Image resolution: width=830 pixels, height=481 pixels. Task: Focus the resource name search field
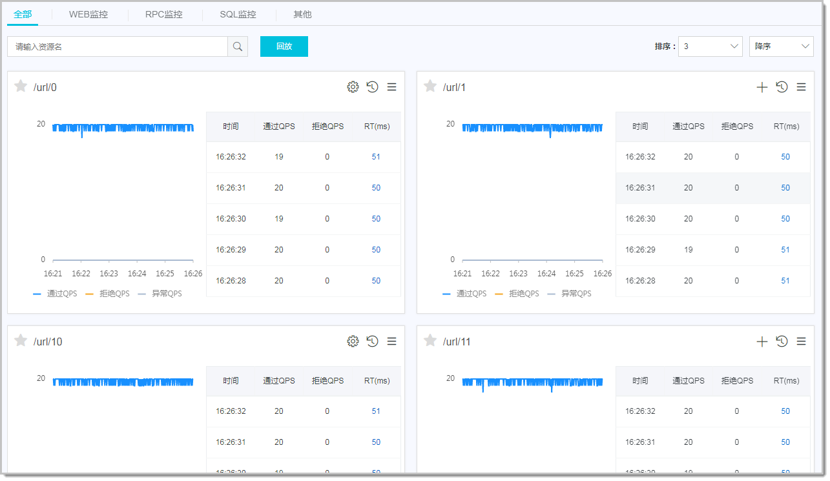pyautogui.click(x=118, y=46)
